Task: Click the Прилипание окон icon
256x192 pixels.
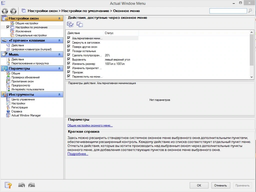Action: pyautogui.click(x=8, y=81)
